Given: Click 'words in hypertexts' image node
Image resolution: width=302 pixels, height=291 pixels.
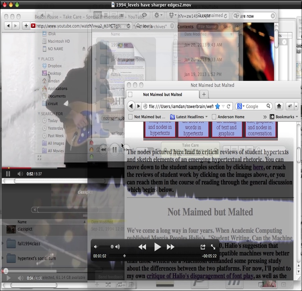Looking at the screenshot, I should (x=193, y=129).
